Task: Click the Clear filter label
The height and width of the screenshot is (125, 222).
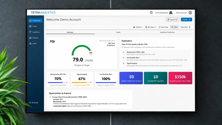Action: (x=184, y=27)
